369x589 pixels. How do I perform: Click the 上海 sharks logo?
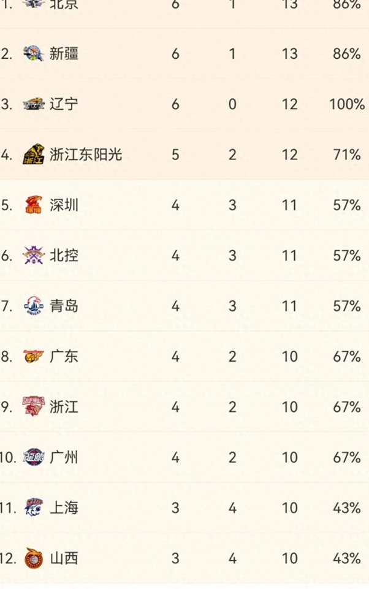click(34, 507)
